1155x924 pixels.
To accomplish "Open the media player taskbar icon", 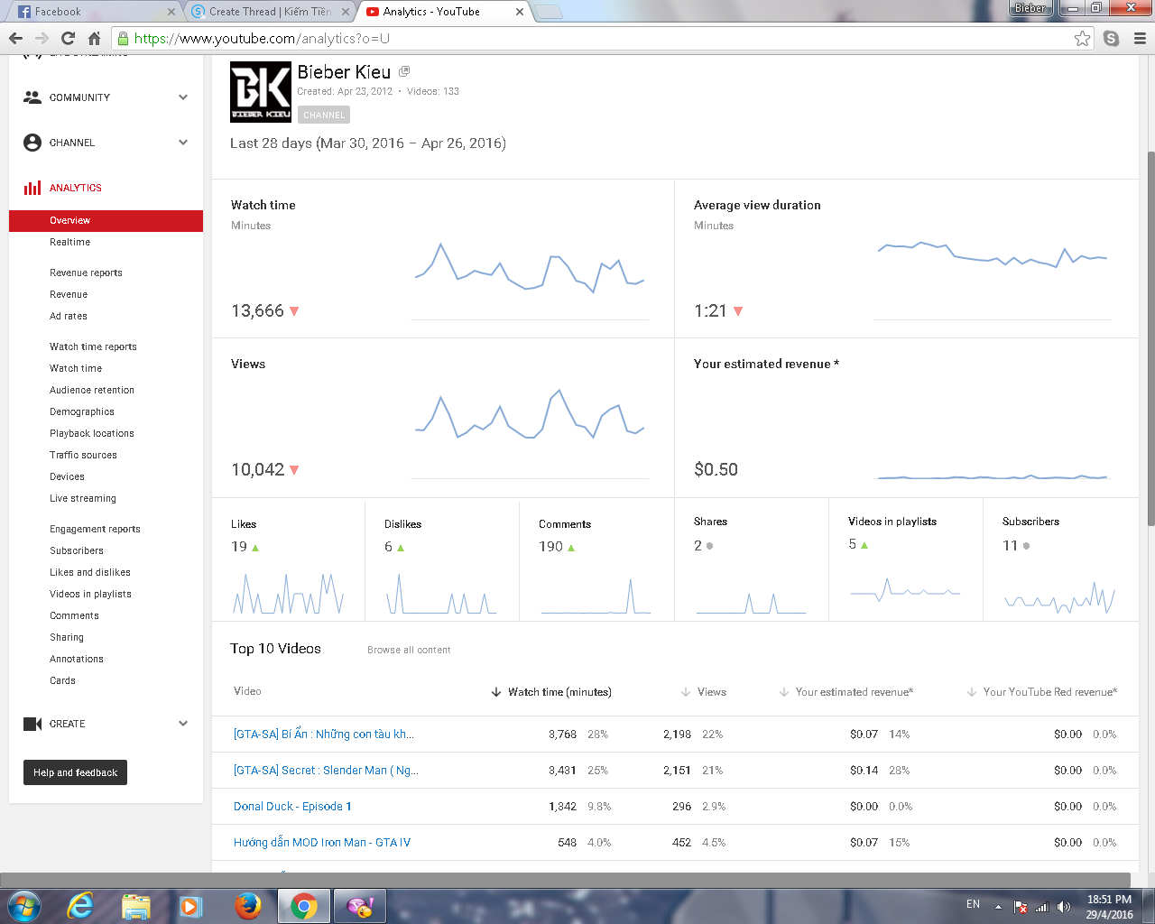I will (190, 906).
